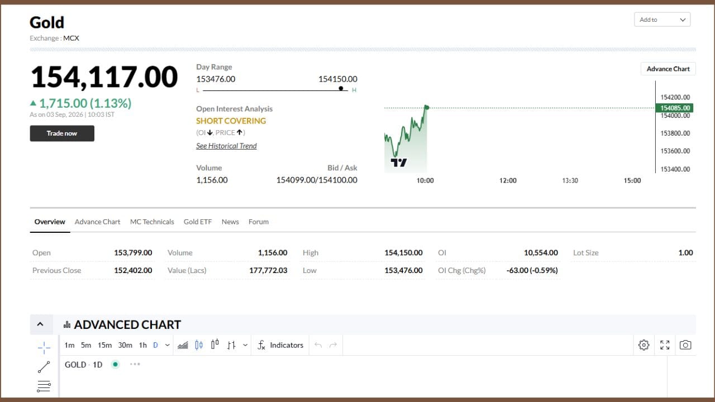715x402 pixels.
Task: Set chart interval to 30m
Action: 125,345
